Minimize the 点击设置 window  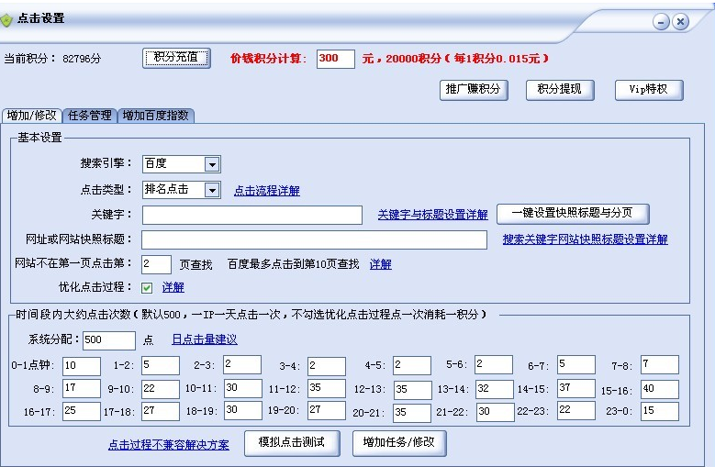click(661, 21)
